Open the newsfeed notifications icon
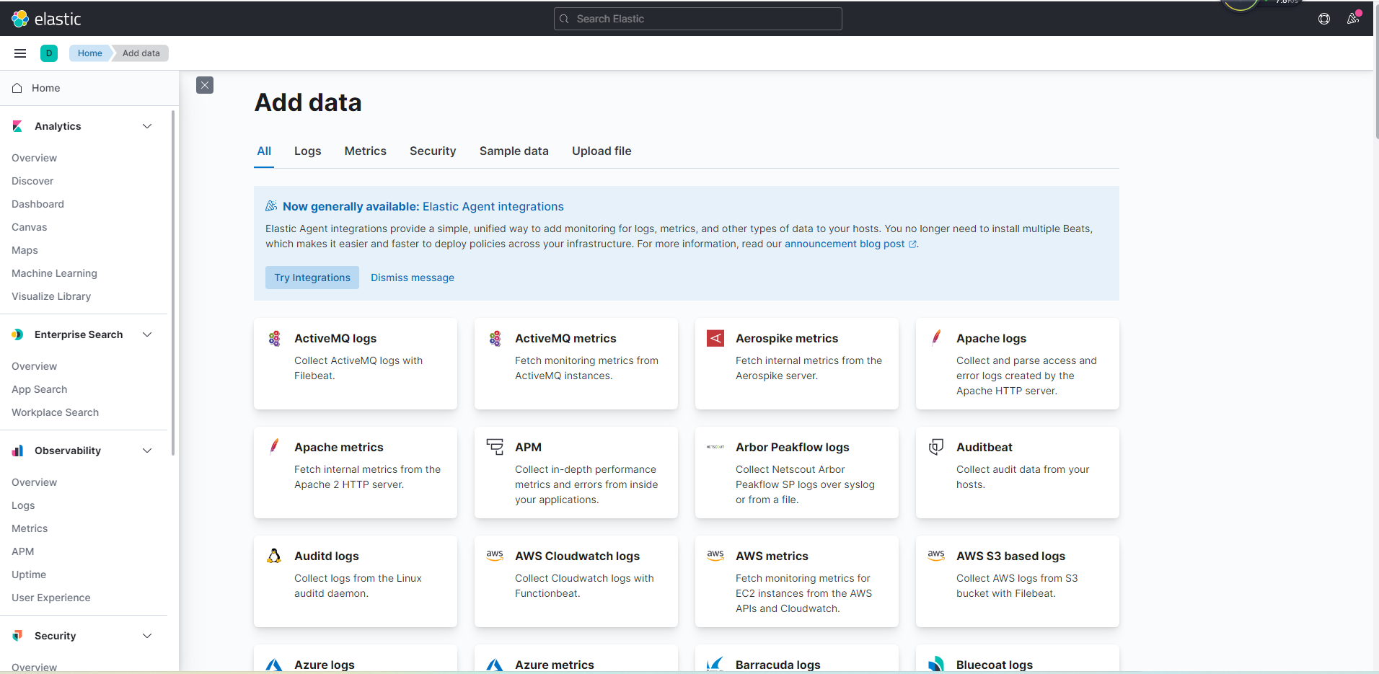This screenshot has width=1379, height=674. click(1353, 19)
